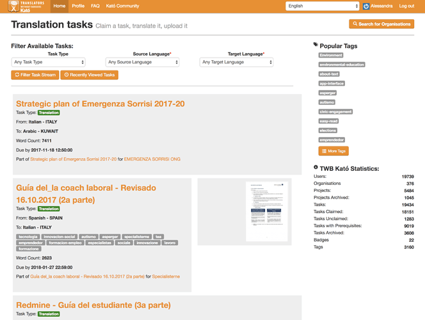The height and width of the screenshot is (320, 425).
Task: Open the Strategic plan project link after Part of
Action: (x=74, y=159)
